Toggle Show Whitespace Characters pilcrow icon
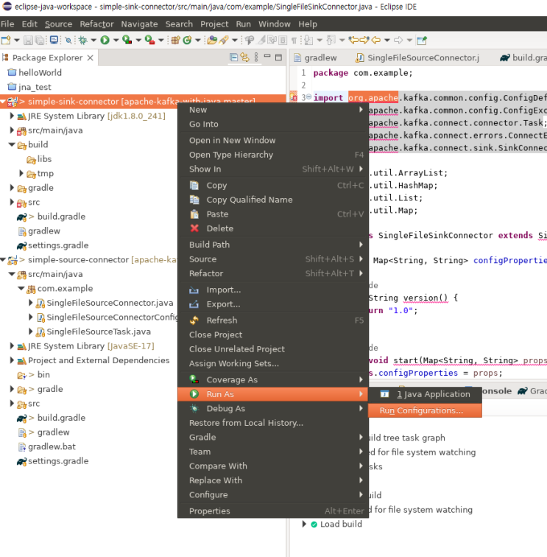The height and width of the screenshot is (557, 547). [294, 41]
